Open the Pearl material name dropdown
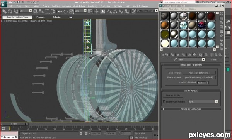Viewport: 232px width, 140px height. click(204, 59)
